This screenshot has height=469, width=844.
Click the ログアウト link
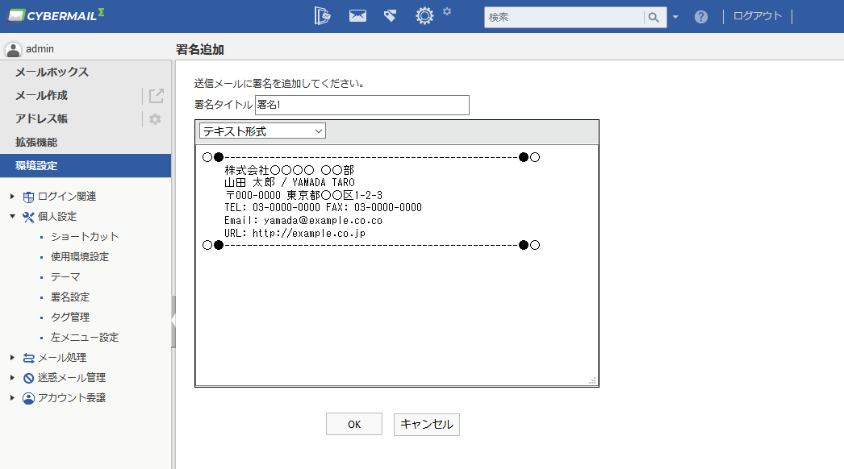[758, 16]
